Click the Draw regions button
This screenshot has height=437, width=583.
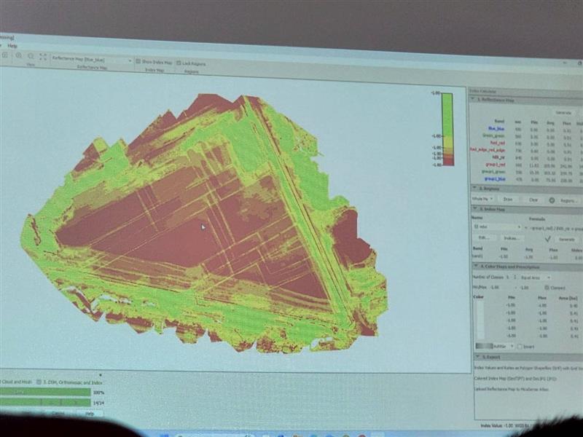coord(509,199)
